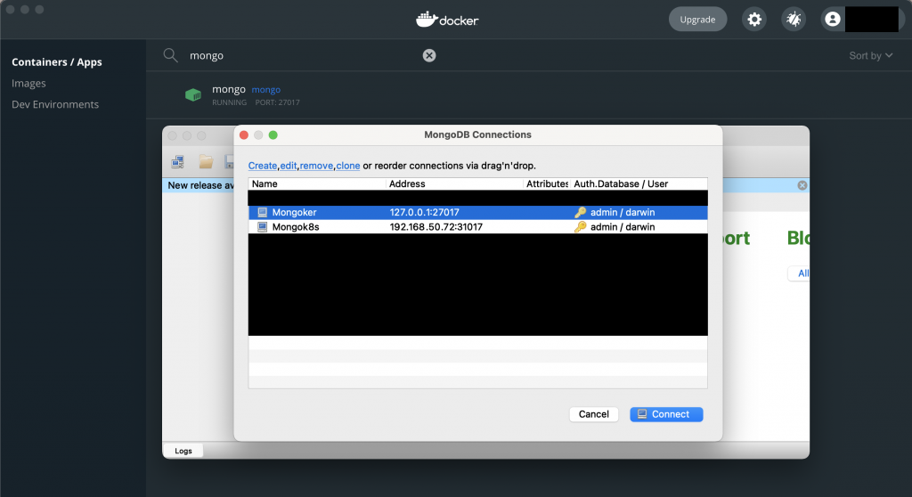Image resolution: width=912 pixels, height=497 pixels.
Task: Click the Docker user account icon
Action: point(833,20)
